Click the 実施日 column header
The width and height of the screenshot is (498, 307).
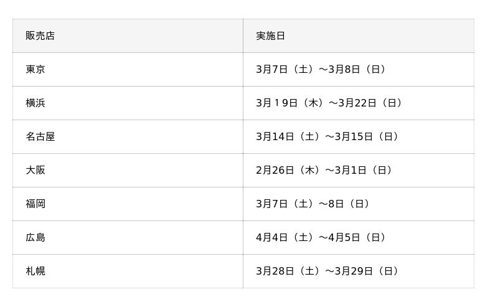tap(270, 36)
